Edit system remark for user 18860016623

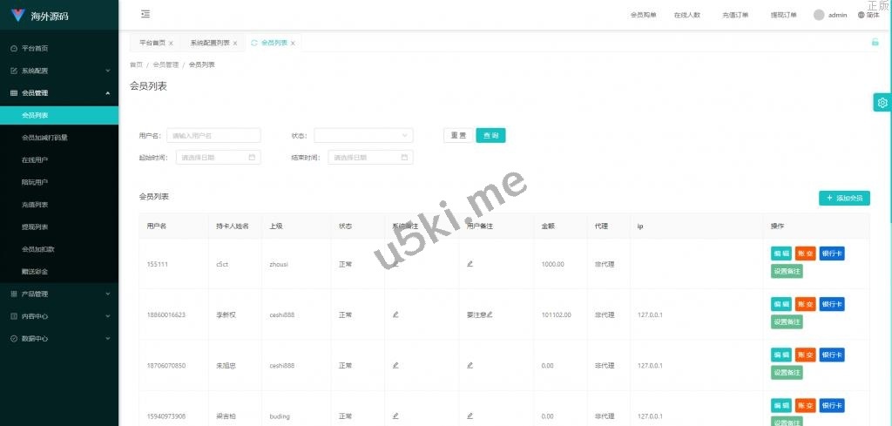[x=395, y=314]
